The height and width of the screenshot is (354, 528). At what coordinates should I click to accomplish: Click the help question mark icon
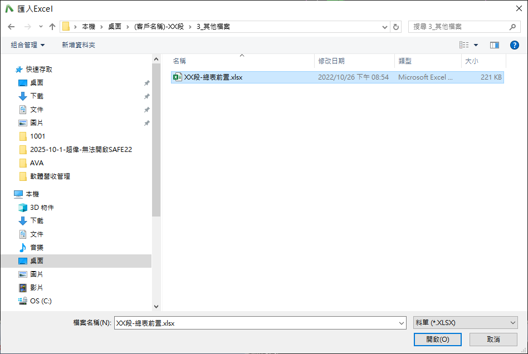514,45
